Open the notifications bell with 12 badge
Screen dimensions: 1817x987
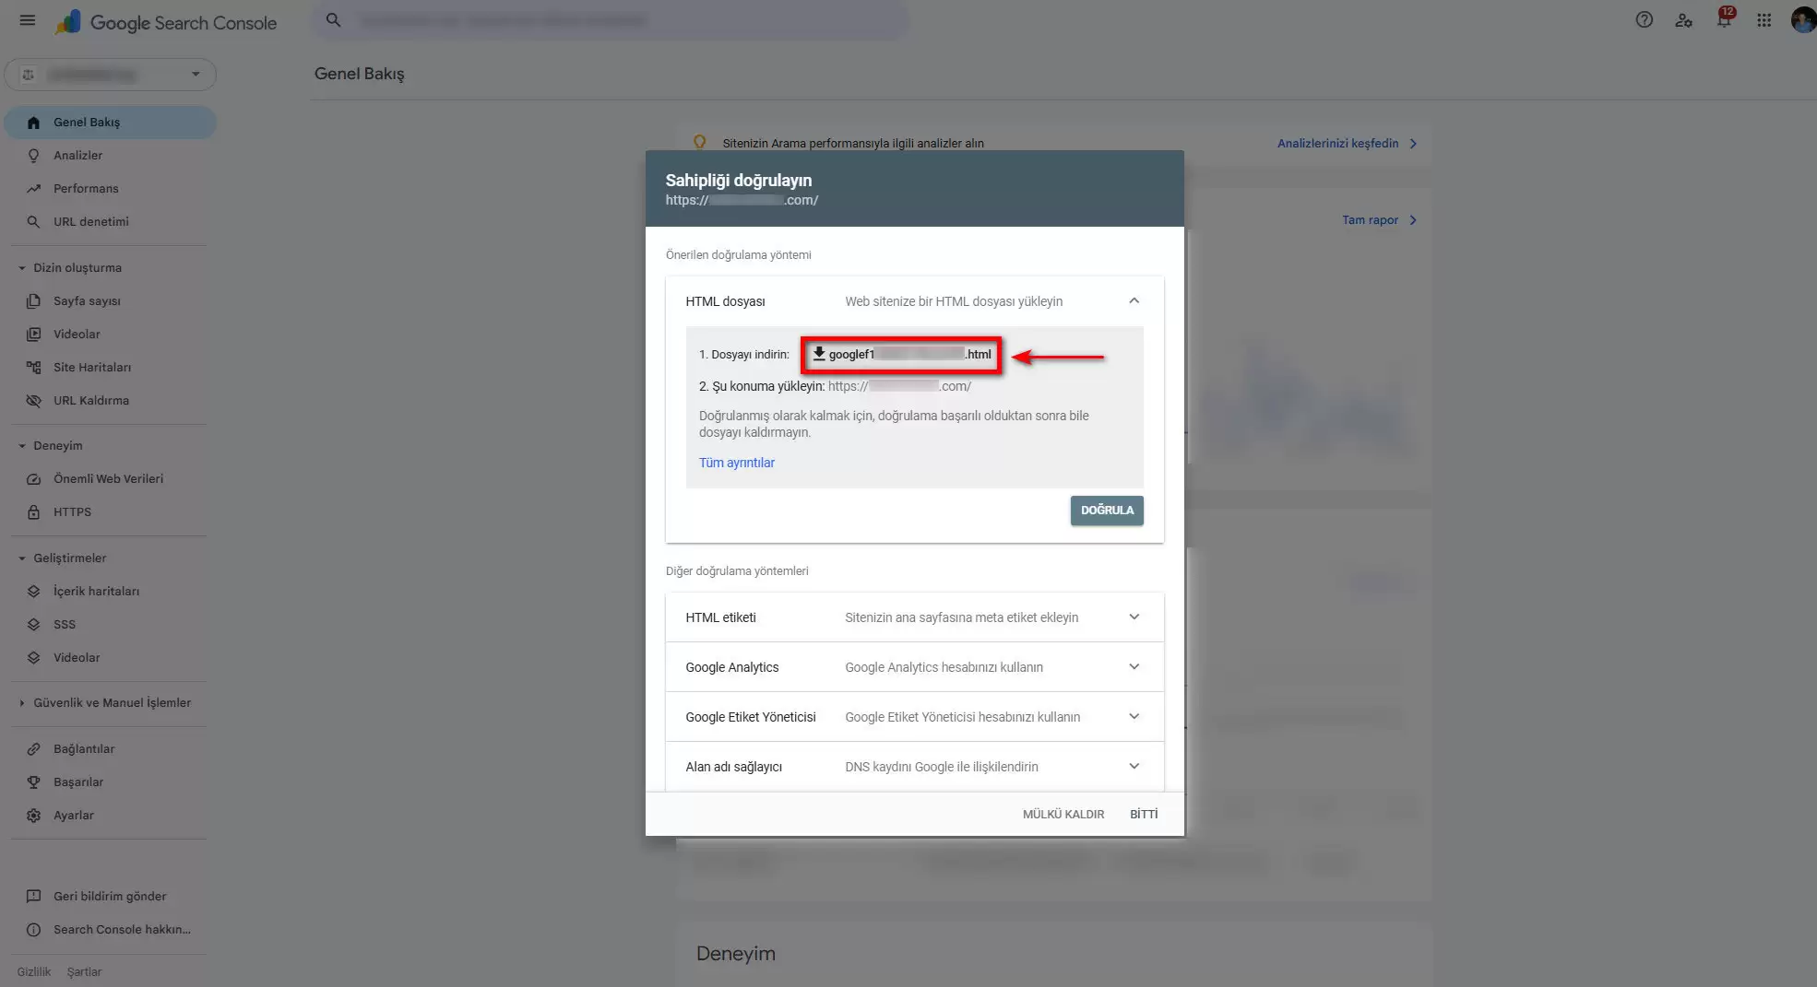(1724, 18)
